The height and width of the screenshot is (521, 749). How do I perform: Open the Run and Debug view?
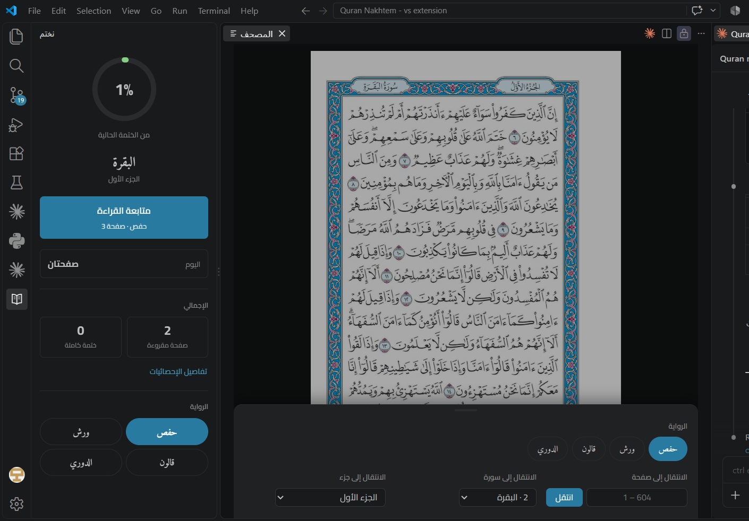tap(16, 125)
